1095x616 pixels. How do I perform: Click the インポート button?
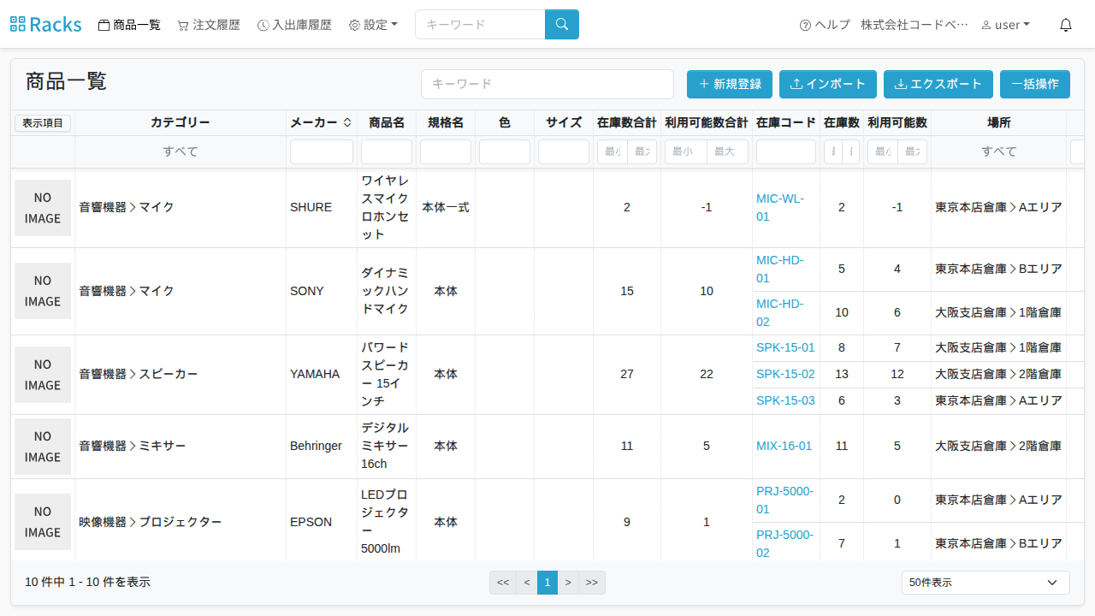[828, 84]
